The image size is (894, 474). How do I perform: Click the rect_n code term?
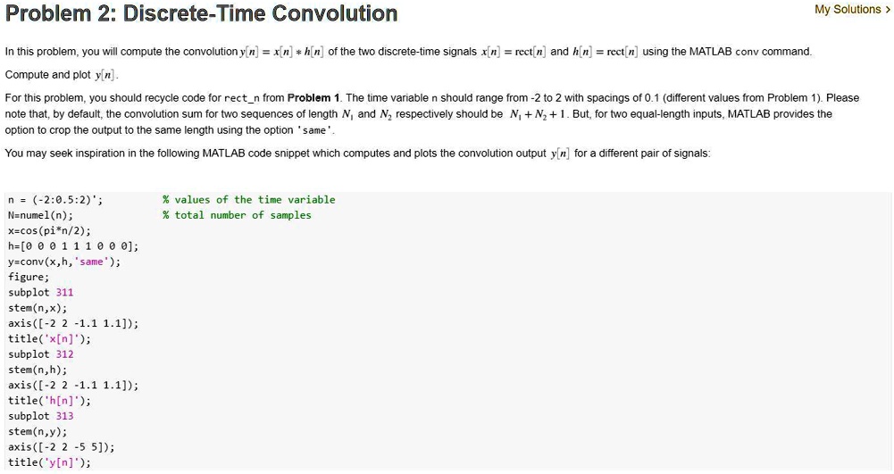[242, 98]
